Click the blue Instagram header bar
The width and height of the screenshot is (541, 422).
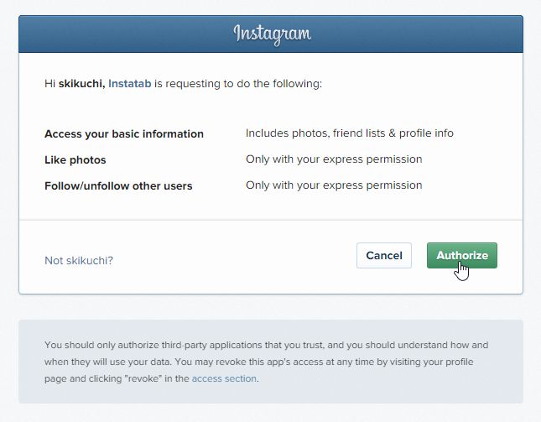[x=271, y=34]
